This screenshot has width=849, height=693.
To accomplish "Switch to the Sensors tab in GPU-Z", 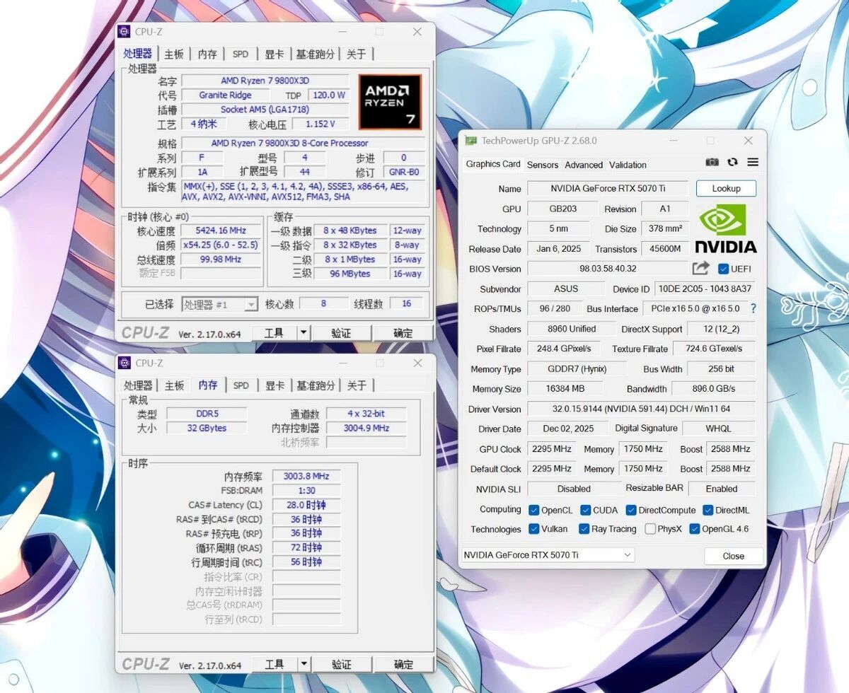I will (x=543, y=165).
